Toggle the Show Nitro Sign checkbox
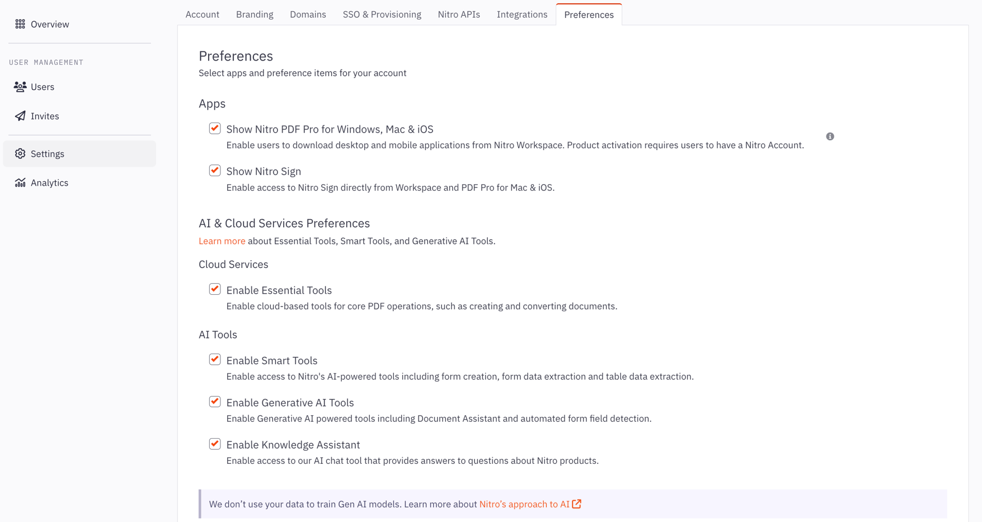 click(215, 171)
